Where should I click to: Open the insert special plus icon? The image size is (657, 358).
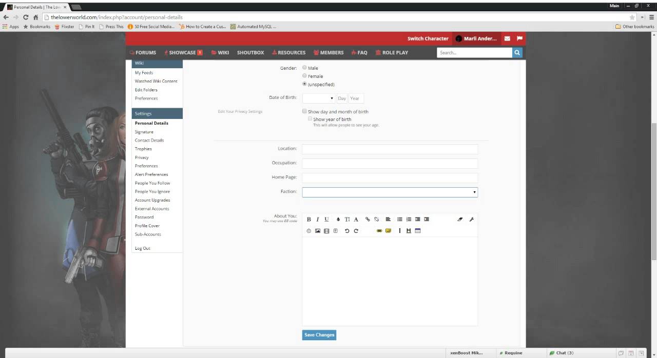pos(335,231)
